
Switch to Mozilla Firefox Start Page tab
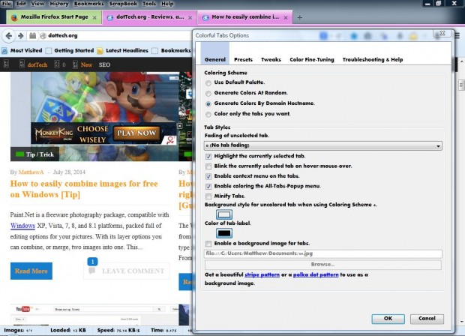click(54, 17)
